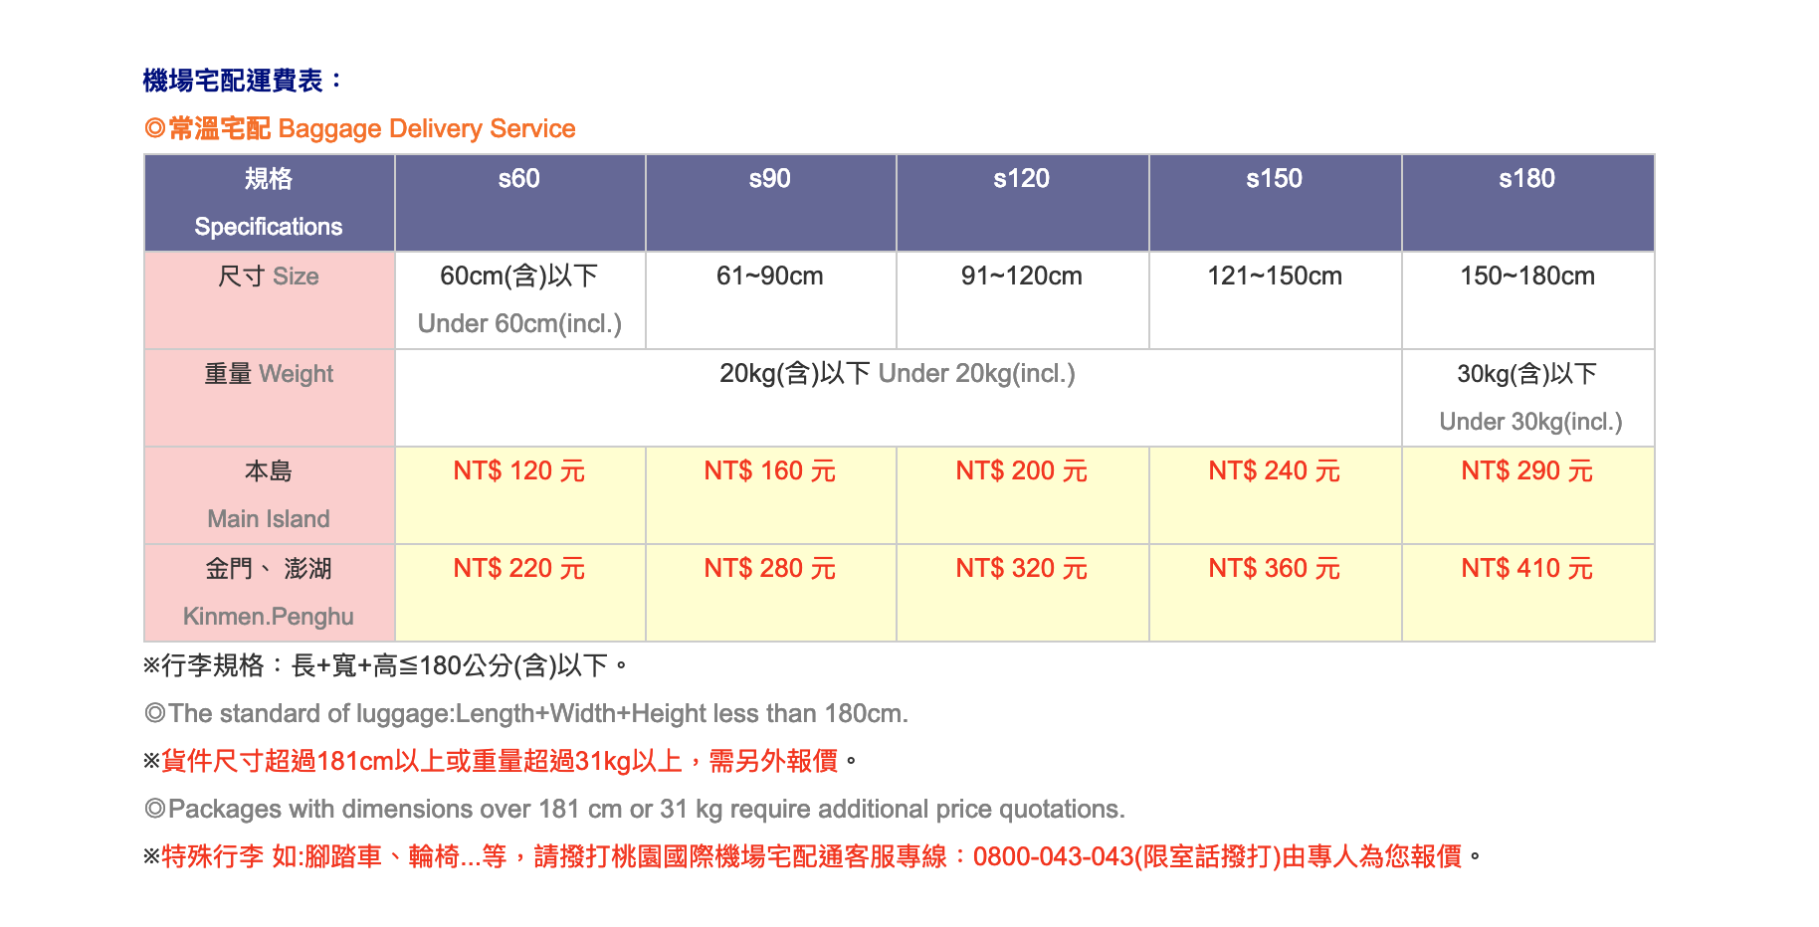Click the s120 header cell
The width and height of the screenshot is (1819, 927).
point(1022,203)
